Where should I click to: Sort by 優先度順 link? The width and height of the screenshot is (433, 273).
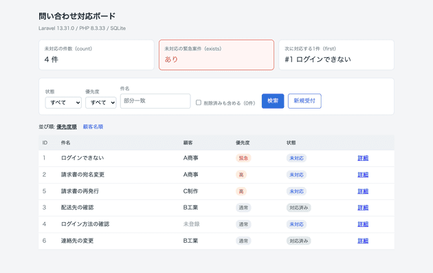coord(67,127)
